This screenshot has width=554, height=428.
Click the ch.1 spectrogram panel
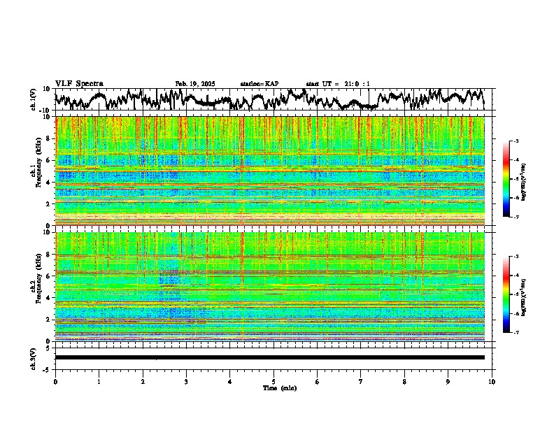[x=270, y=171]
